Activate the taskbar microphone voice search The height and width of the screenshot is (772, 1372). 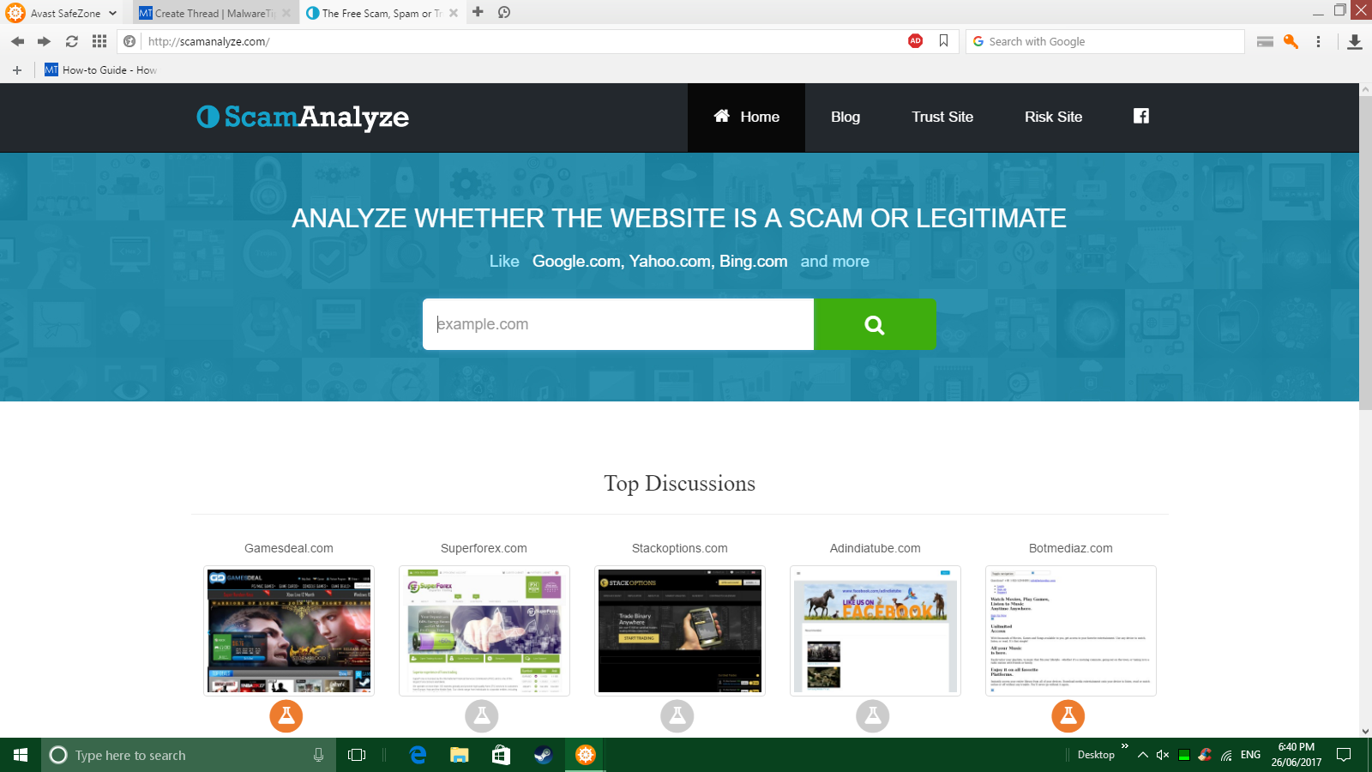click(x=318, y=755)
